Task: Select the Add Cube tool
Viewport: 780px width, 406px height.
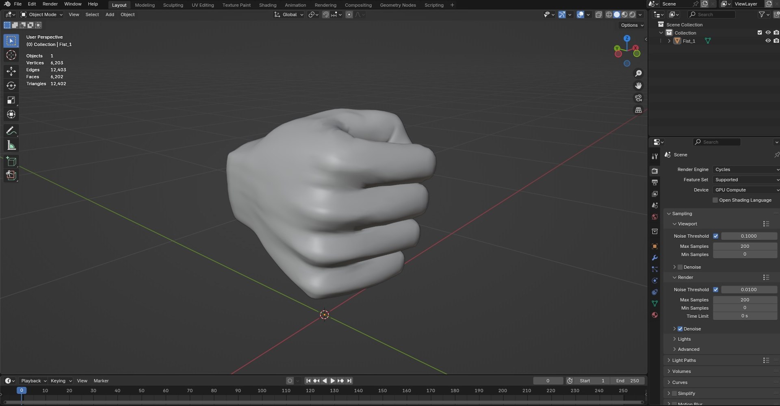Action: [11, 161]
